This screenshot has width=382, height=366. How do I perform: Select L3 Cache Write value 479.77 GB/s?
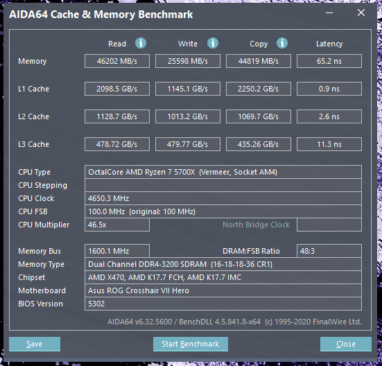coord(188,144)
